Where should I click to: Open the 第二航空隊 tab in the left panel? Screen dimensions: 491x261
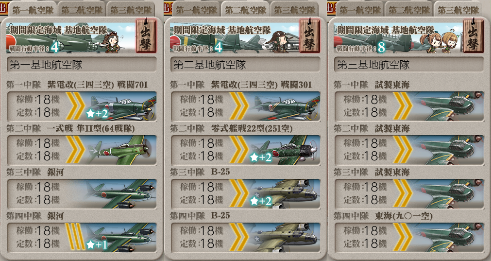coord(82,10)
